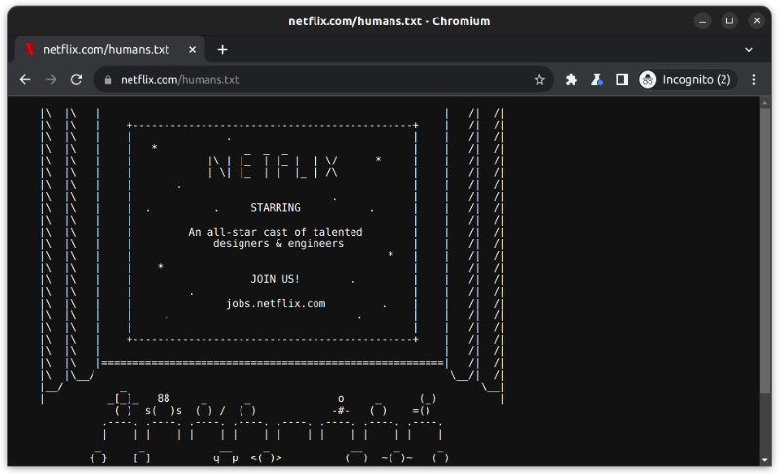
Task: Close the netflix.com/humans.txt tab
Action: (x=193, y=49)
